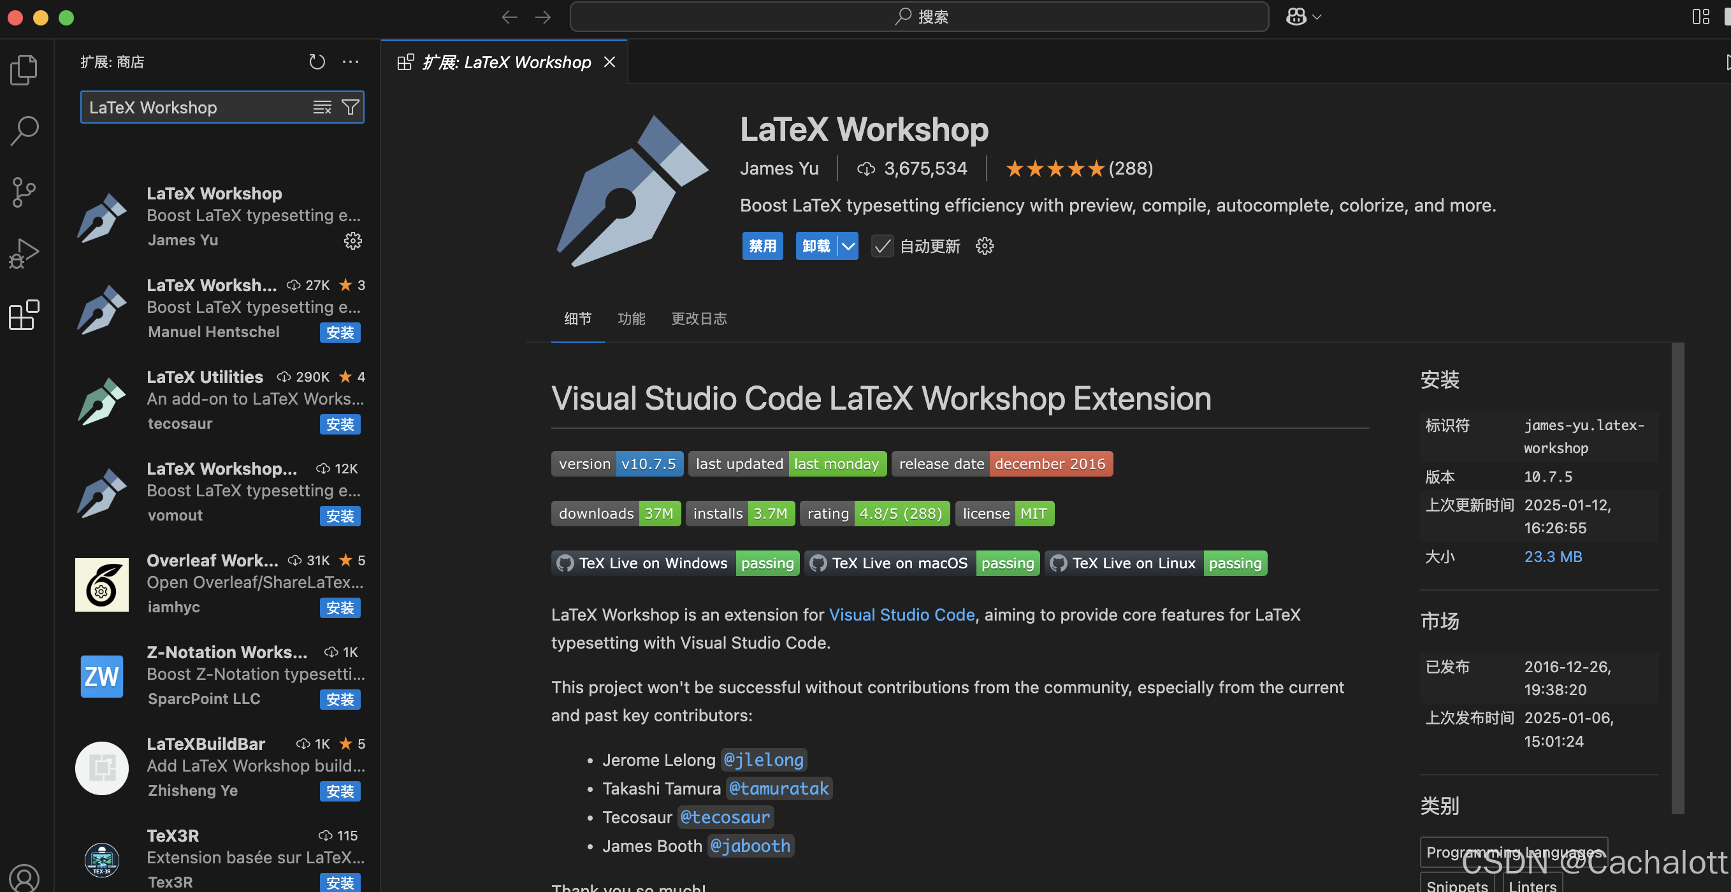
Task: Toggle the layout customization icon top right
Action: [1701, 16]
